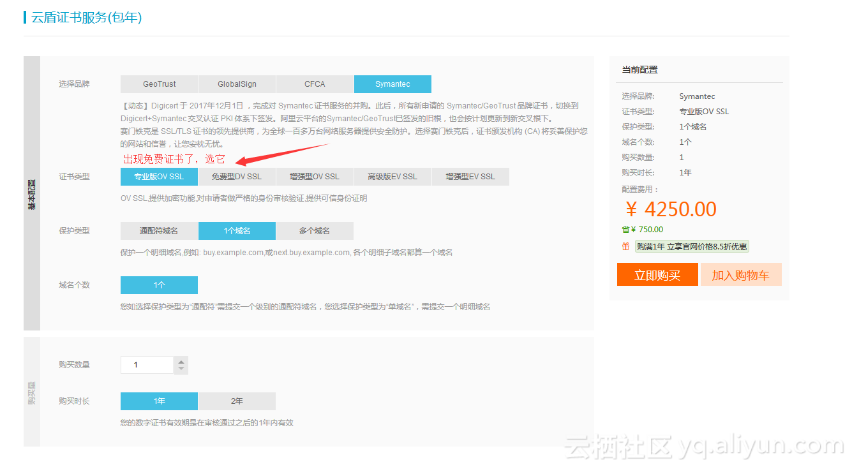Click the 1个 domain count option

pos(159,285)
